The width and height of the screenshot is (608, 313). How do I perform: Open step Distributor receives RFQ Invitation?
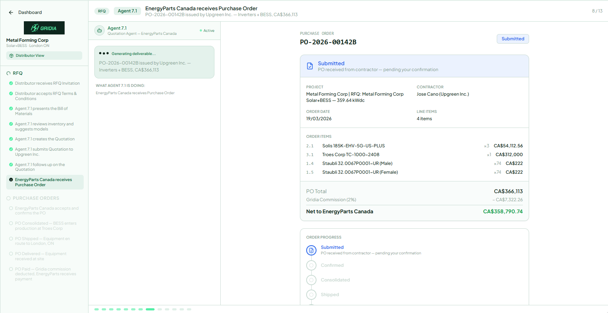pos(45,84)
